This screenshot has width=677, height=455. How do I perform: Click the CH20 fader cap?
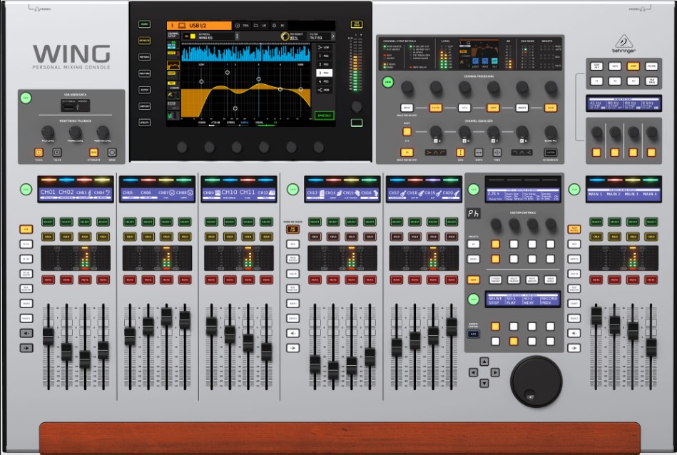452,327
